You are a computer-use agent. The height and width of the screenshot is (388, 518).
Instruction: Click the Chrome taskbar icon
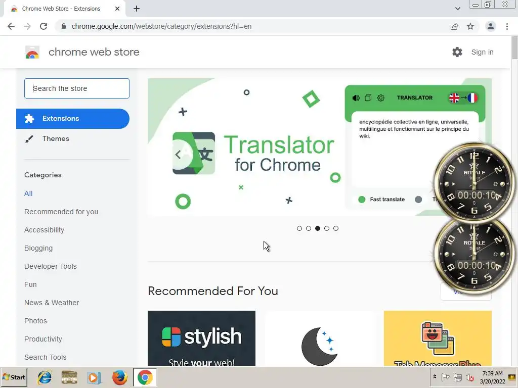pyautogui.click(x=145, y=377)
